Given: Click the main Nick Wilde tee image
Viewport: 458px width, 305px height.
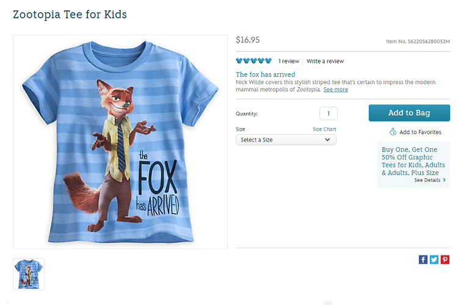Looking at the screenshot, I should 120,142.
